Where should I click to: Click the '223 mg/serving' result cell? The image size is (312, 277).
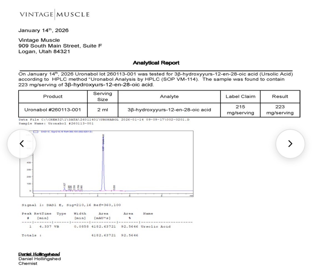pos(280,110)
